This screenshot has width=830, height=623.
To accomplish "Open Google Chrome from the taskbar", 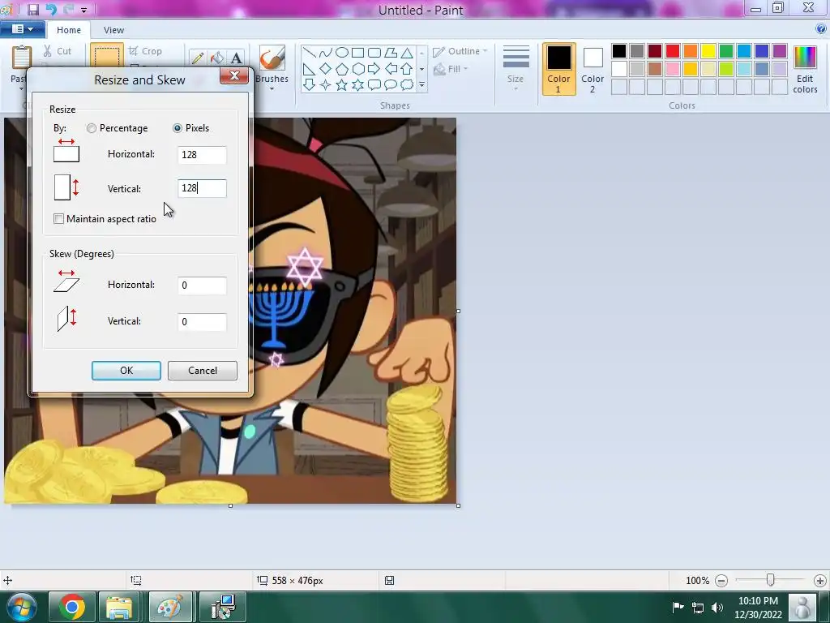I will point(72,607).
